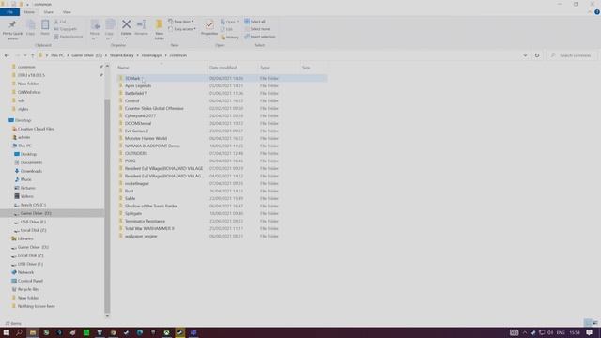Click the Xbox taskbar icon

[167, 332]
